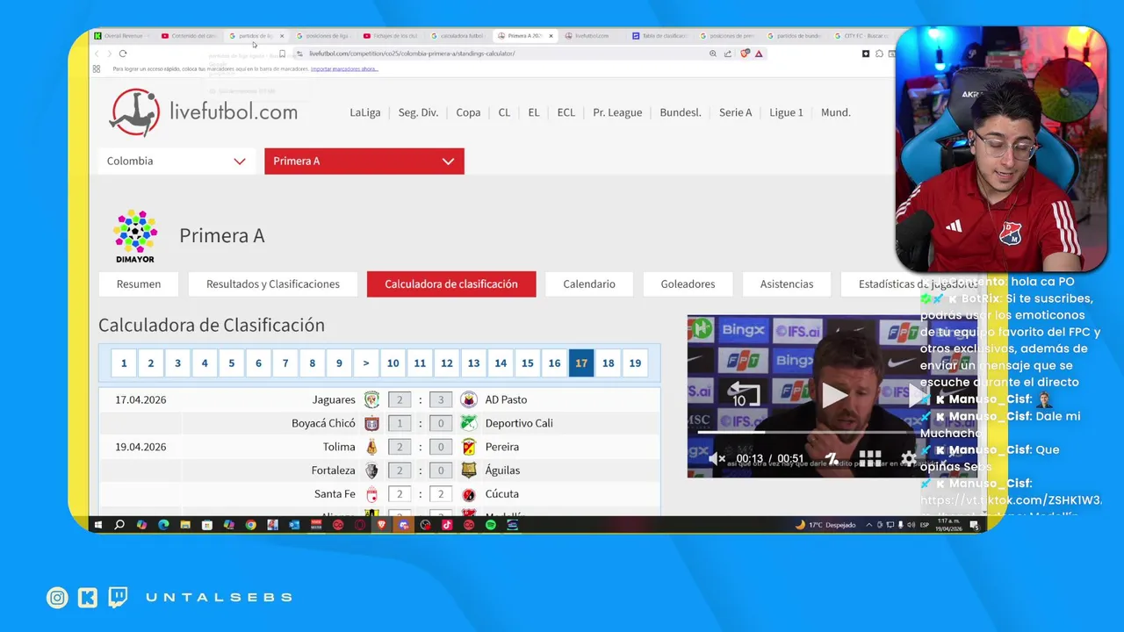The width and height of the screenshot is (1124, 632).
Task: Click 'Importar marcadores ahora' link
Action: (344, 68)
